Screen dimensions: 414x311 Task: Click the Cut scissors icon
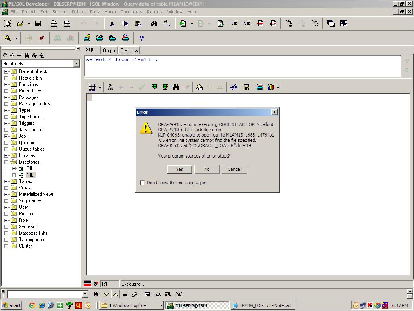coord(112,24)
